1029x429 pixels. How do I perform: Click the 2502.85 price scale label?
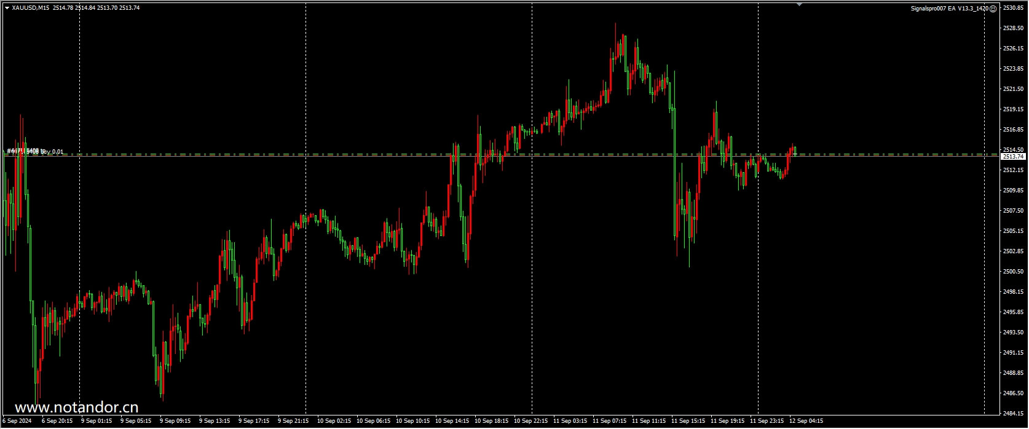(x=1013, y=251)
